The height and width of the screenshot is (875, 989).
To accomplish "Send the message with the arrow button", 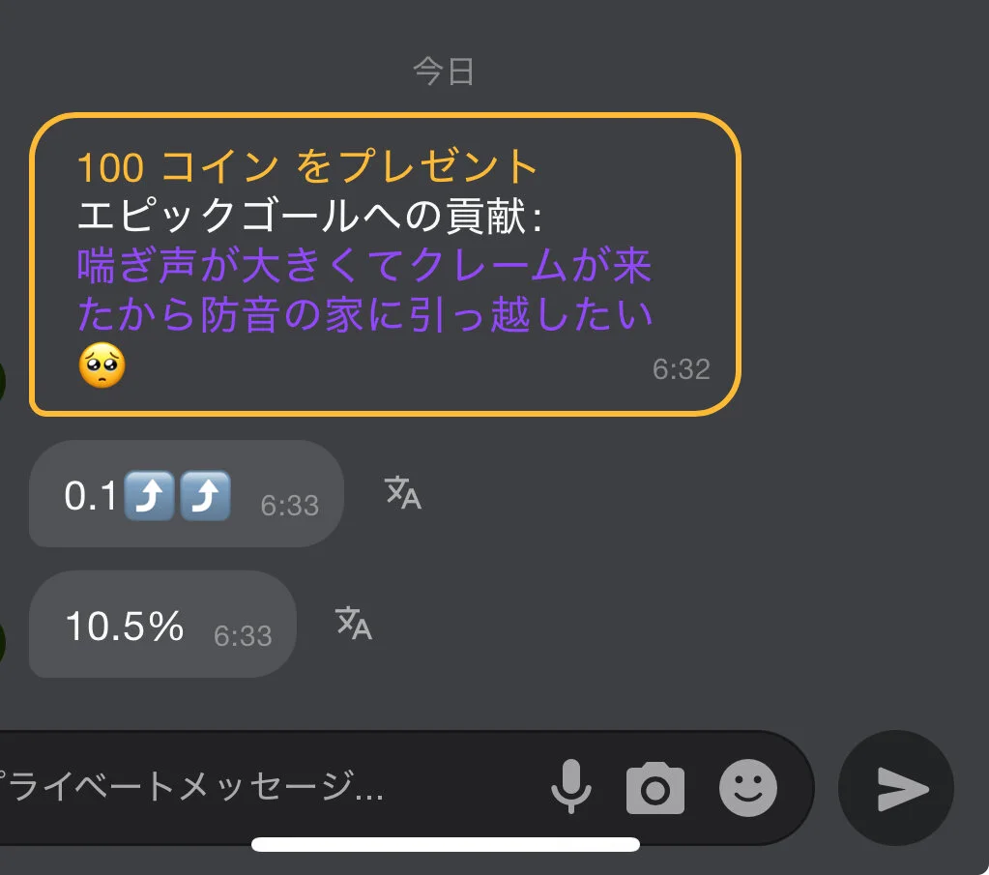I will click(896, 788).
